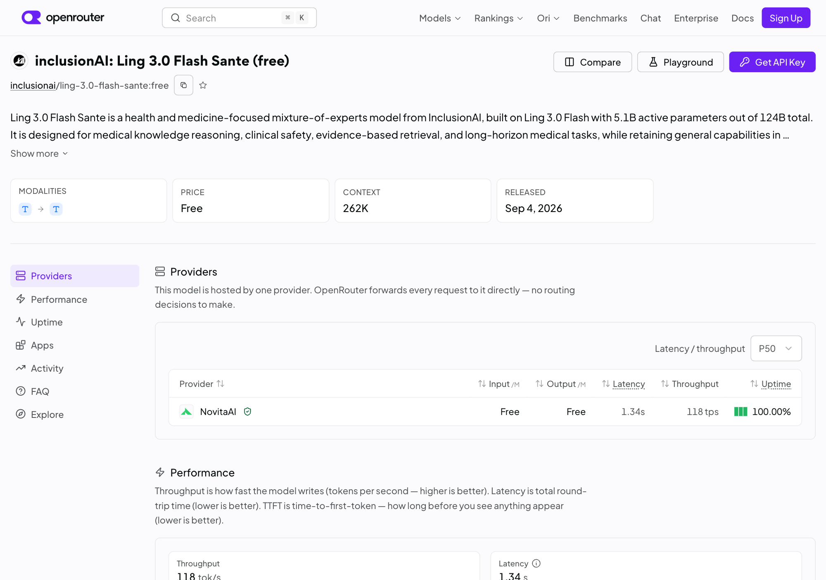This screenshot has height=580, width=826.
Task: Click the green uptime bars for NovitaAI
Action: point(741,412)
